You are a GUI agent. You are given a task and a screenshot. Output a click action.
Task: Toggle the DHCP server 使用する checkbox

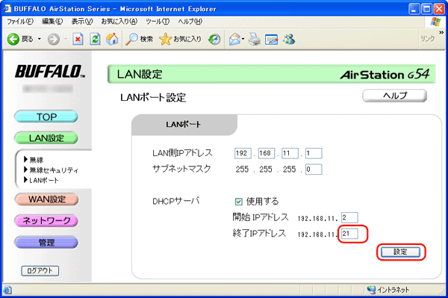238,202
